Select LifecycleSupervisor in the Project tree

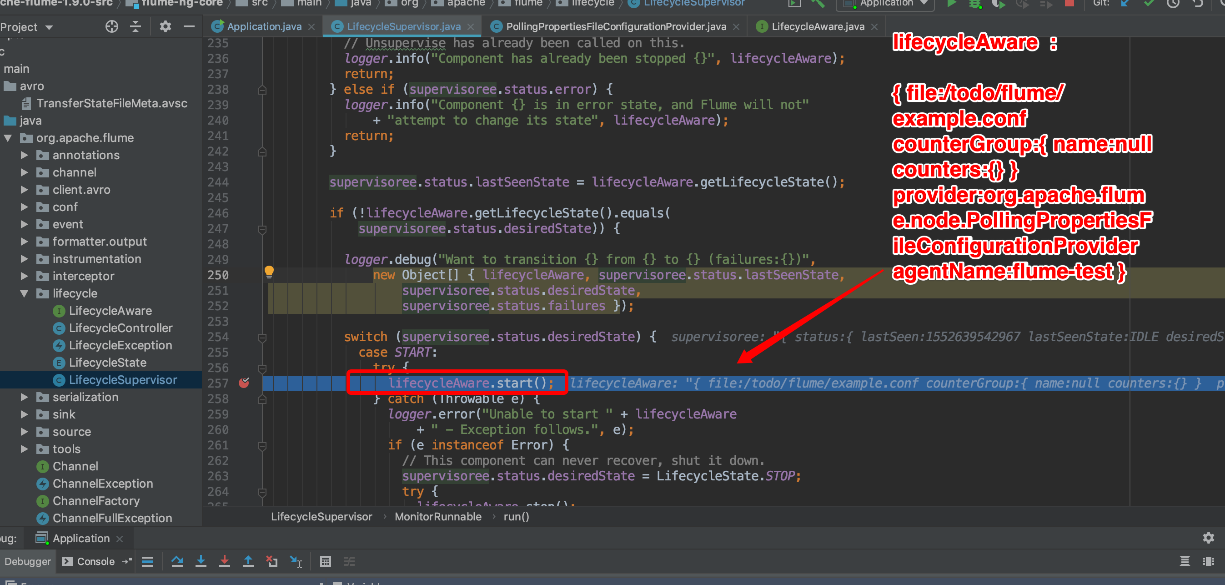(x=122, y=379)
